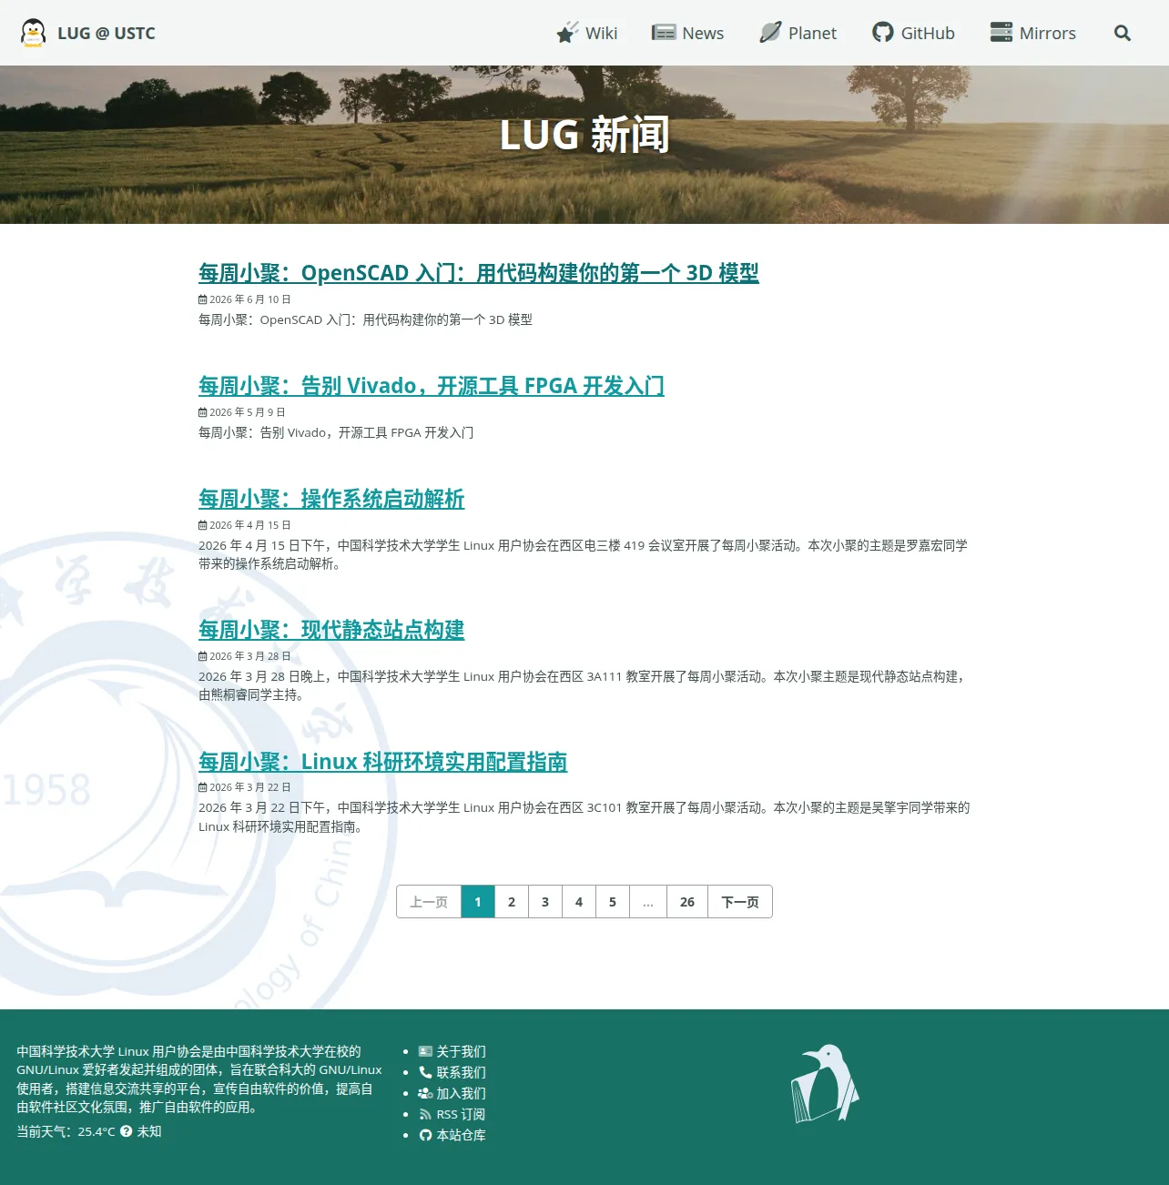Image resolution: width=1169 pixels, height=1185 pixels.
Task: Open the 告别 Vivado FPGA article
Action: point(432,386)
